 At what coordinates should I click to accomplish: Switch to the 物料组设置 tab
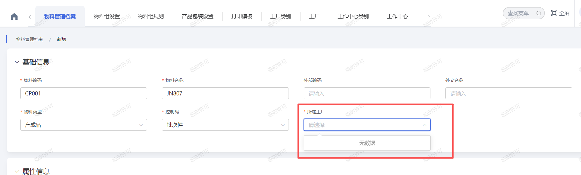[107, 16]
